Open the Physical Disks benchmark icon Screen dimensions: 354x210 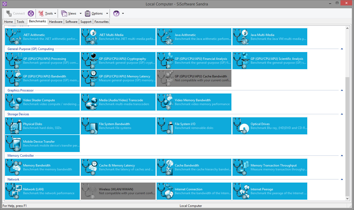click(x=14, y=126)
